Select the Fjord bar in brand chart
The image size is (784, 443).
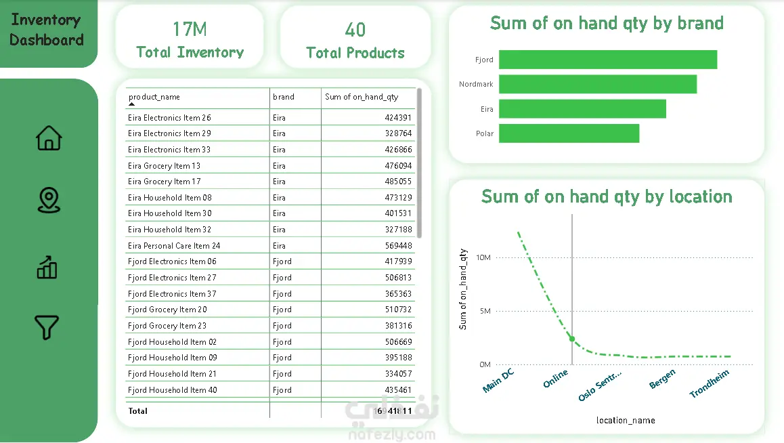tap(608, 60)
